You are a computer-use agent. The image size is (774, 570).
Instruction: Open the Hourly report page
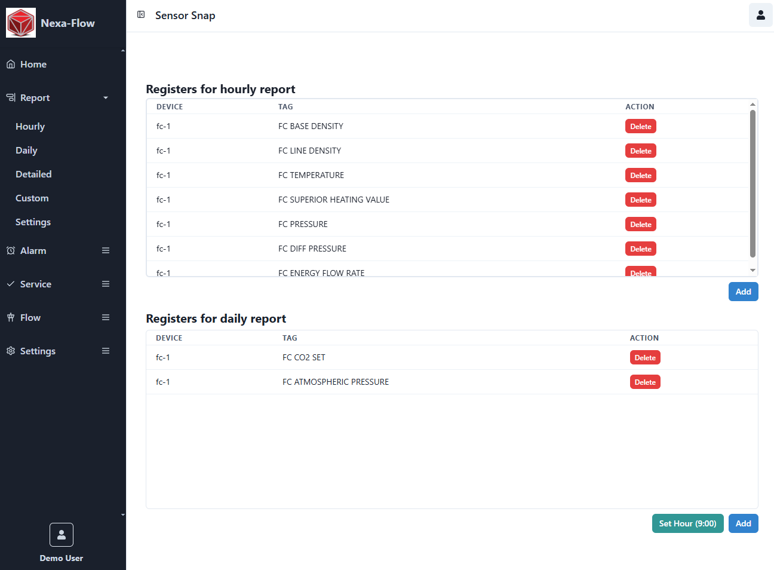point(30,127)
